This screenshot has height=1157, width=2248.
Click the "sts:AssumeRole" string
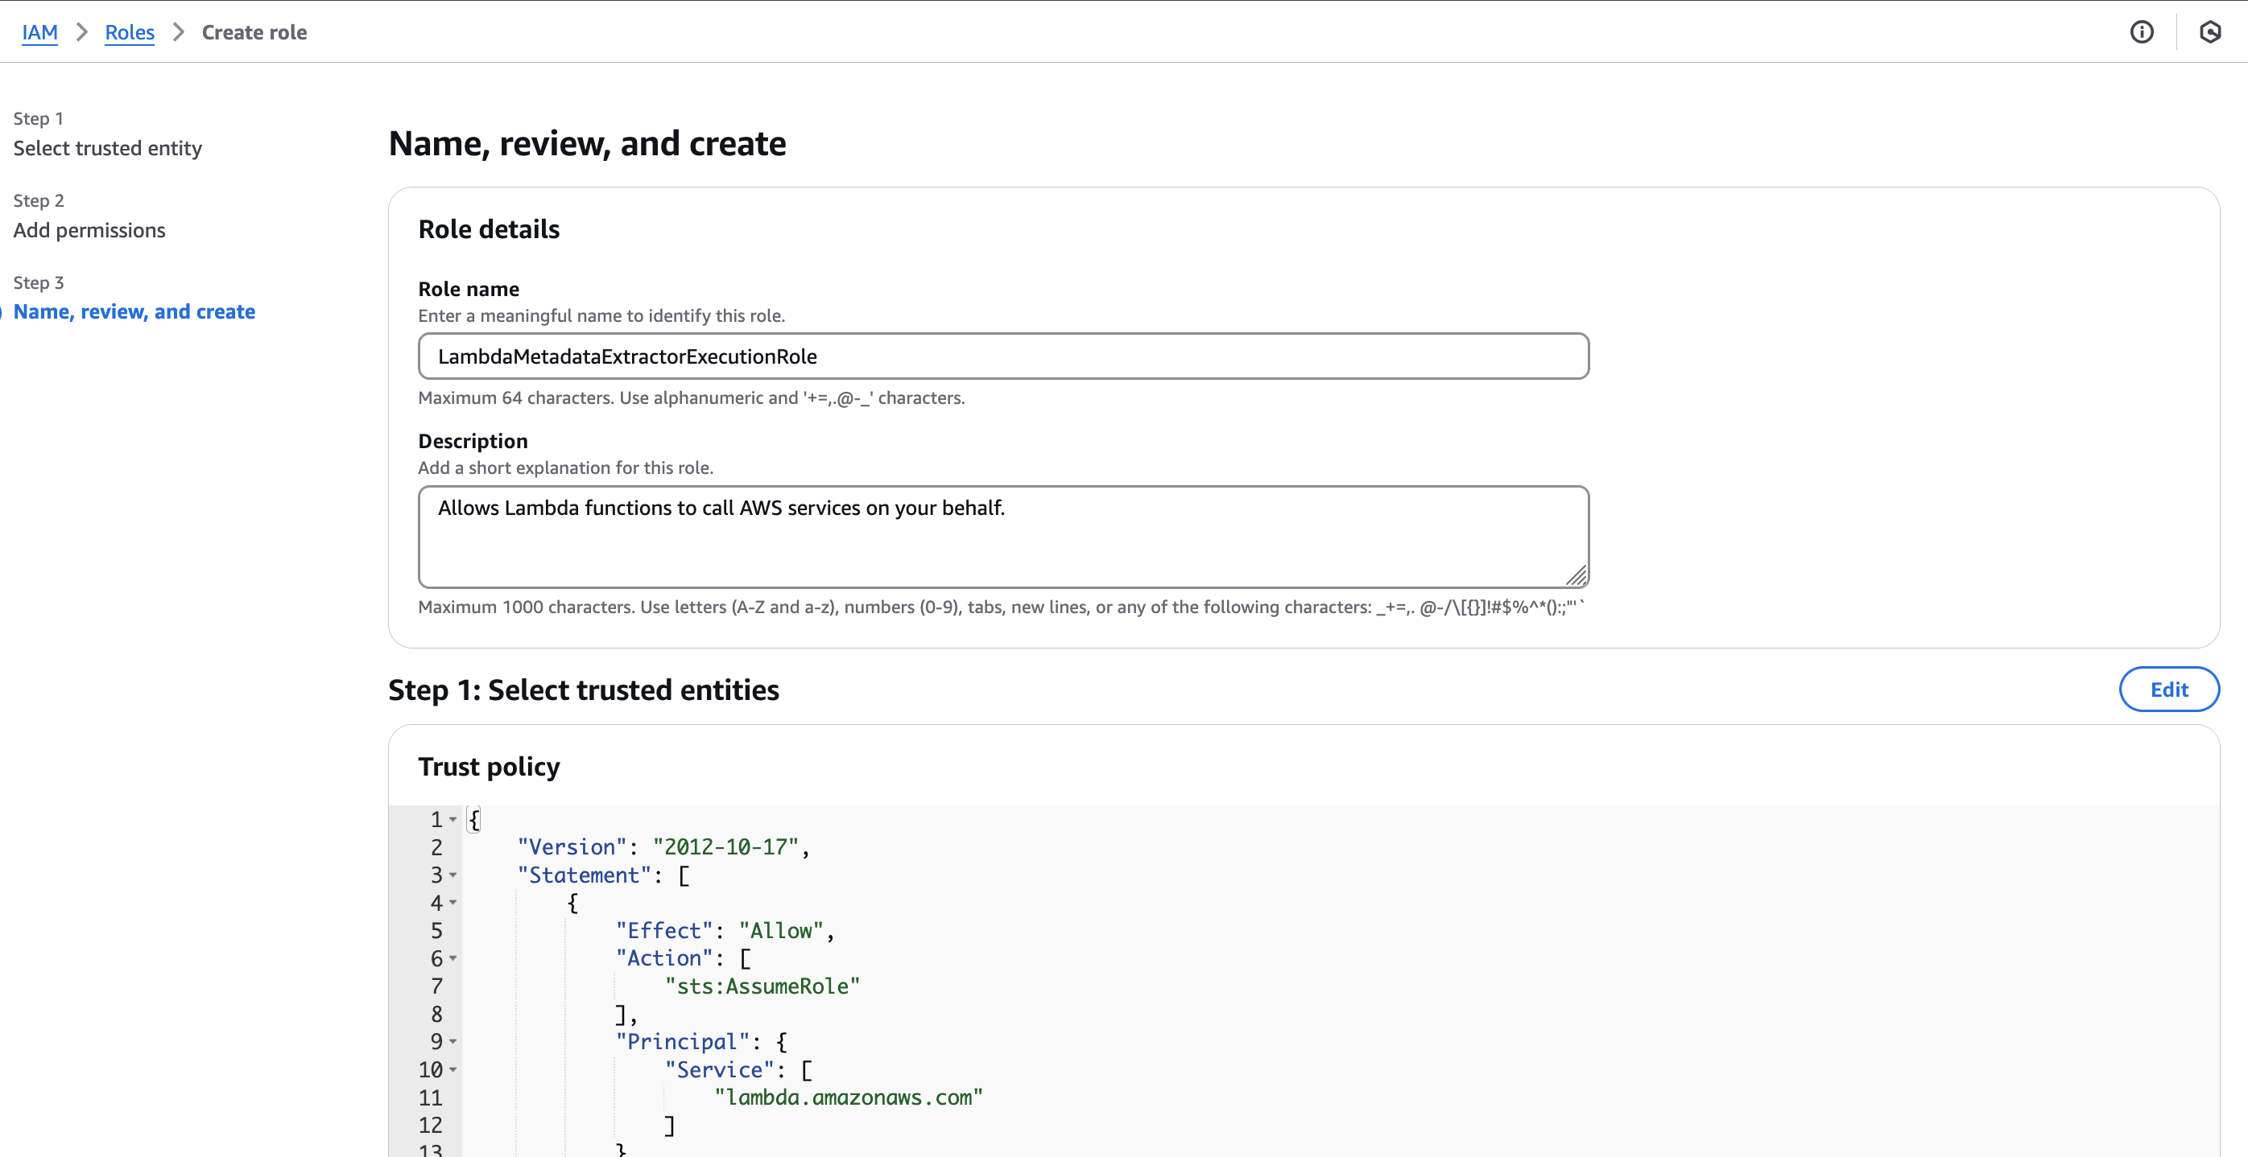click(x=762, y=986)
